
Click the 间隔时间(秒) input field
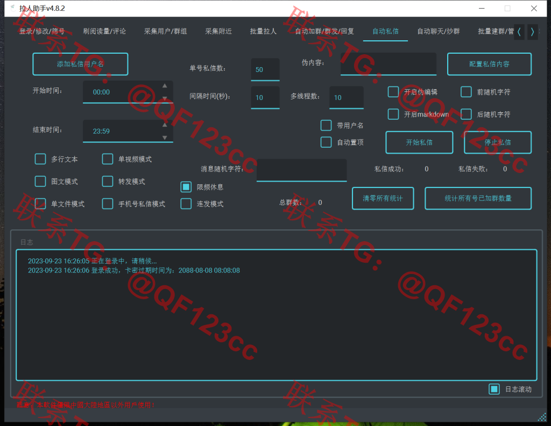pos(265,98)
